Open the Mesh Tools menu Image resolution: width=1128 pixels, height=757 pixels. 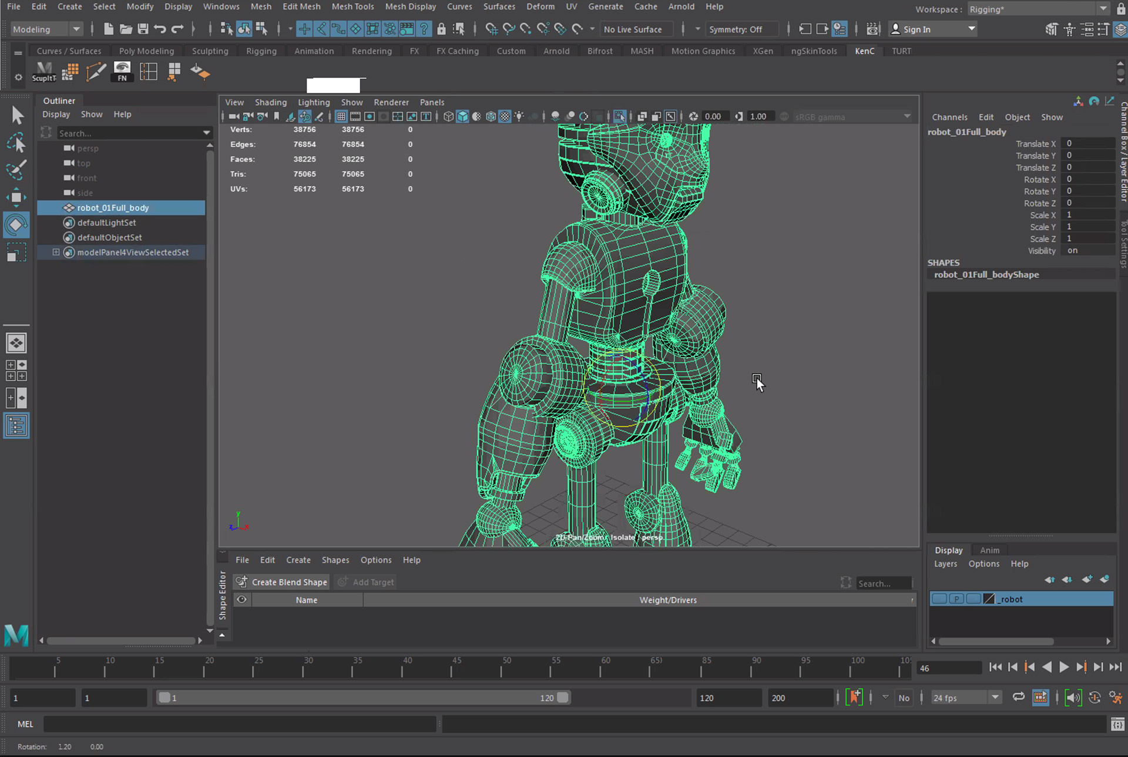pyautogui.click(x=352, y=6)
